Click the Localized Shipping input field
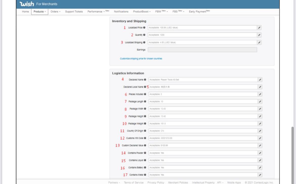 (x=202, y=43)
